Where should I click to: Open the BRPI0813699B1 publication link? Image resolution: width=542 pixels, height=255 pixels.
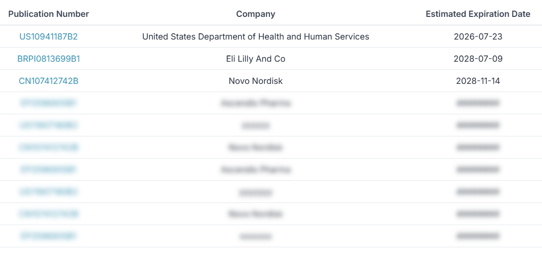coord(48,59)
